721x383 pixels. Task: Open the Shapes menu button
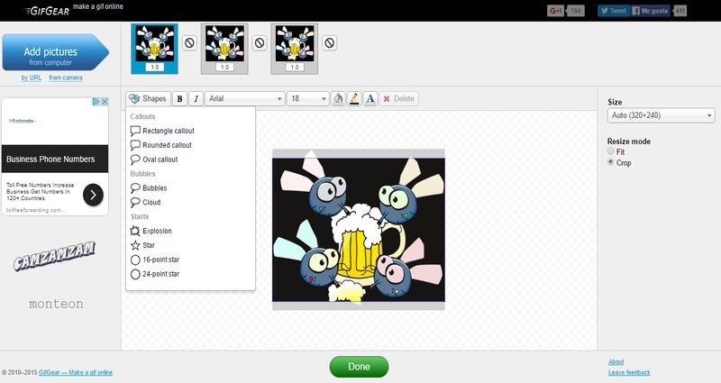(148, 99)
